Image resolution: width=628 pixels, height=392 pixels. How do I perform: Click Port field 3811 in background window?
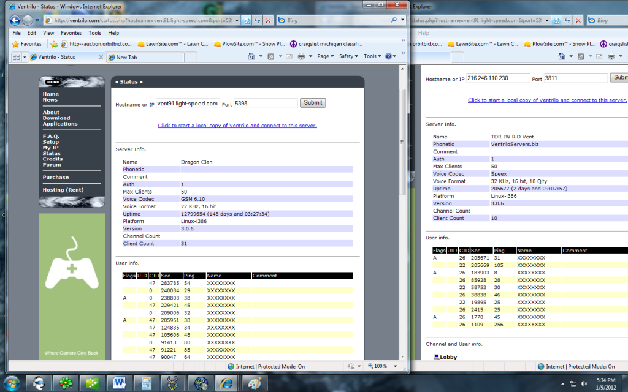(575, 78)
